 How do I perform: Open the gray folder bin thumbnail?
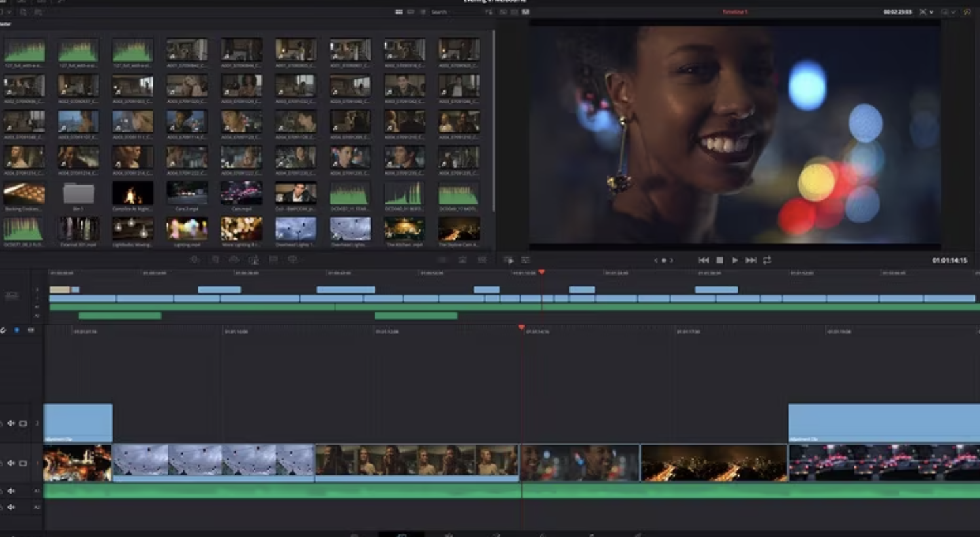coord(78,194)
